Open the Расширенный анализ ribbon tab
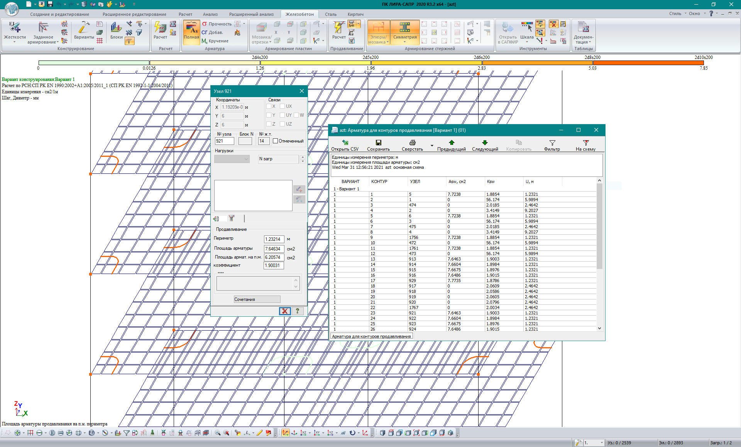The image size is (741, 447). [x=251, y=14]
